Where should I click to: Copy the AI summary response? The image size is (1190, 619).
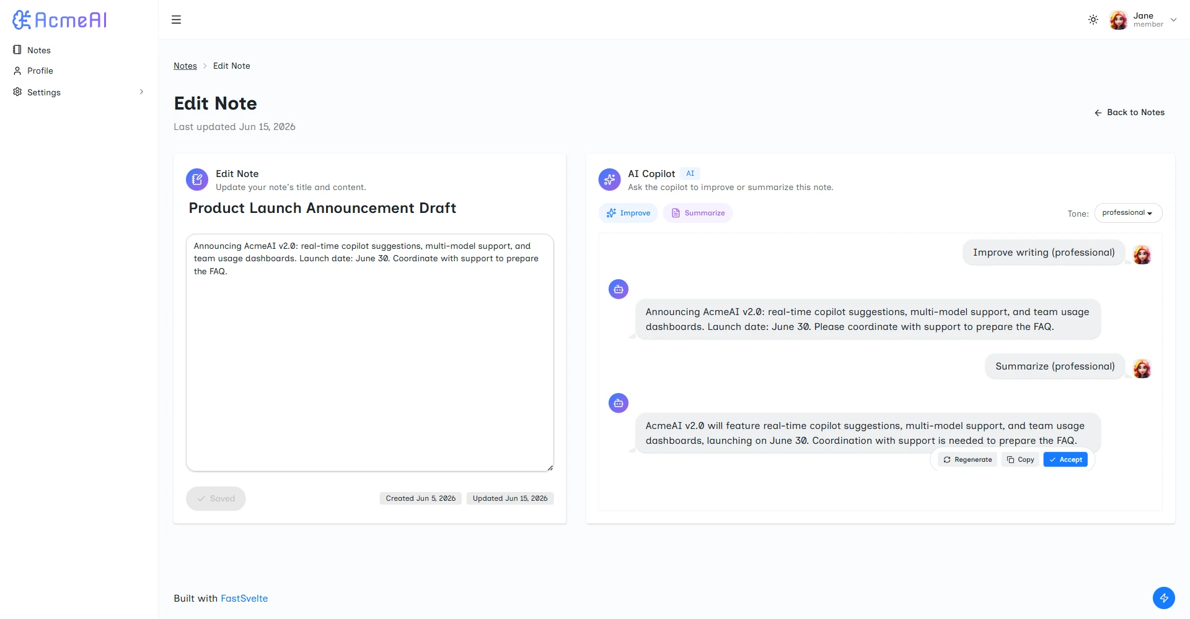coord(1020,459)
